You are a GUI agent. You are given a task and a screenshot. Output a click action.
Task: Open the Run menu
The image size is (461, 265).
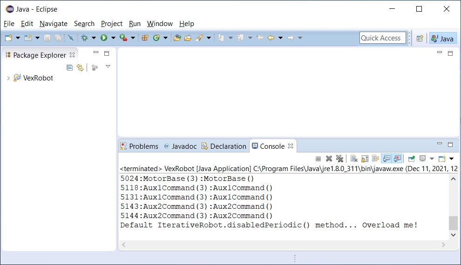coord(135,23)
